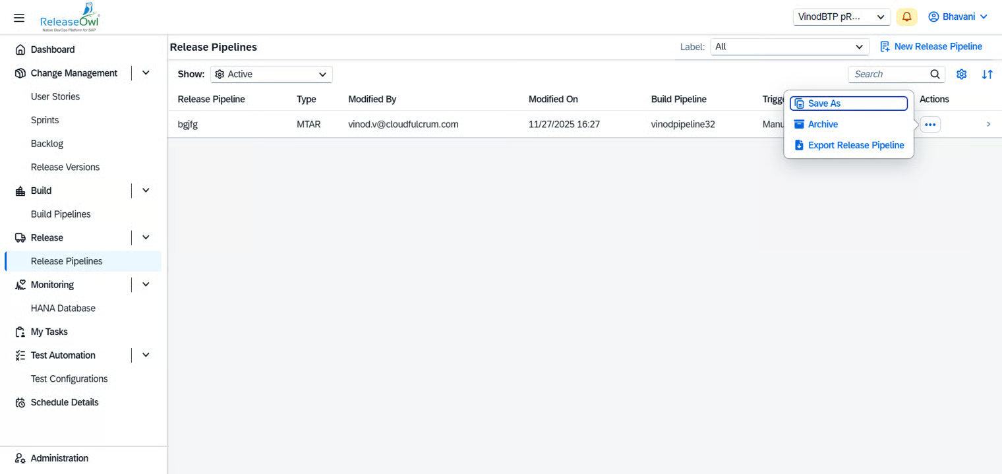1002x474 pixels.
Task: Click the sort arrows icon
Action: click(987, 74)
